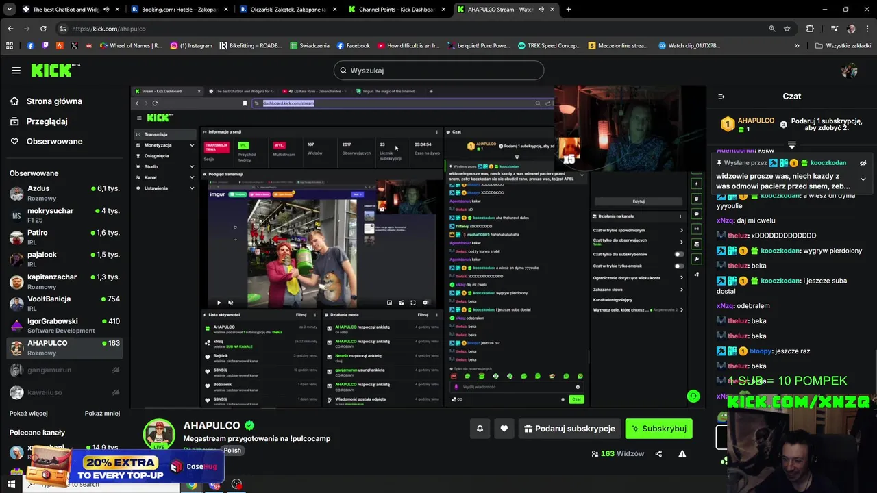The height and width of the screenshot is (493, 877).
Task: Open Windows Start menu
Action: click(x=12, y=484)
